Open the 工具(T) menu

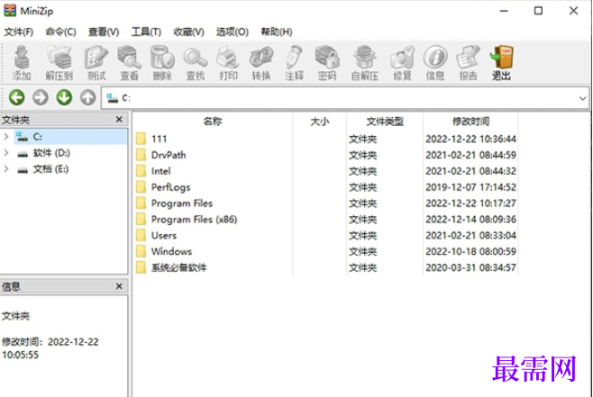146,32
